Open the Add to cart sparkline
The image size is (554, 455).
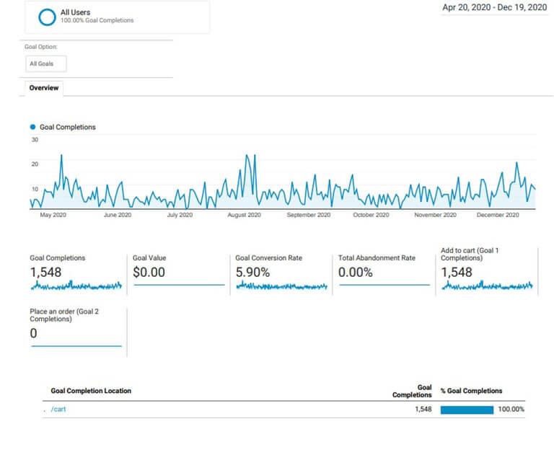pyautogui.click(x=487, y=286)
